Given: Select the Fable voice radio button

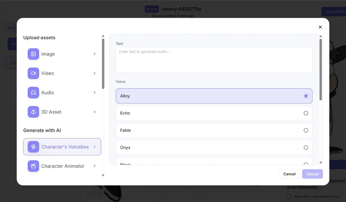Looking at the screenshot, I should coord(306,130).
